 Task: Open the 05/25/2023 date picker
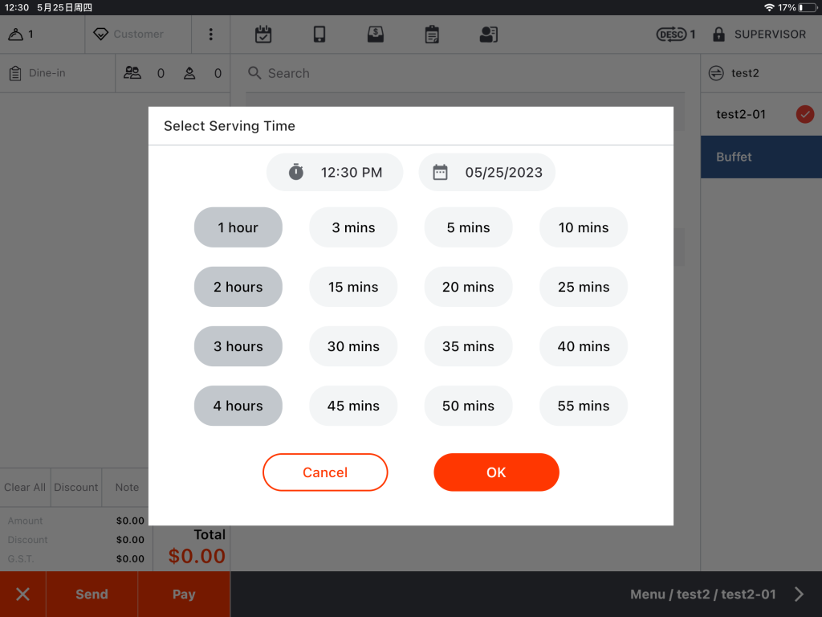(486, 172)
